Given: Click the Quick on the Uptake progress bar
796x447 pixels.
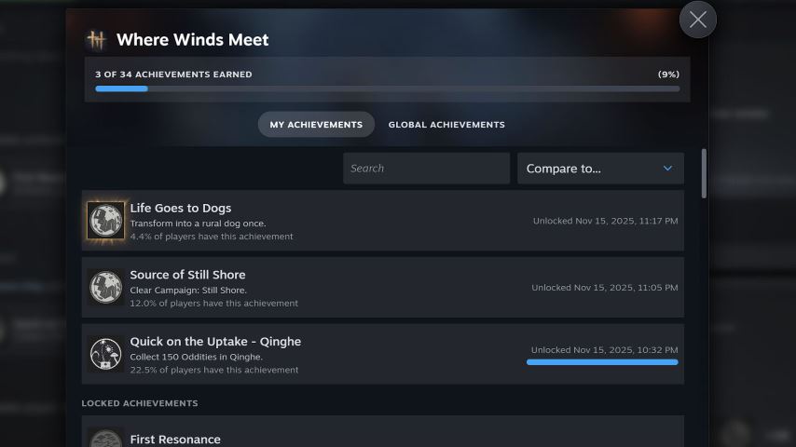Looking at the screenshot, I should (602, 362).
